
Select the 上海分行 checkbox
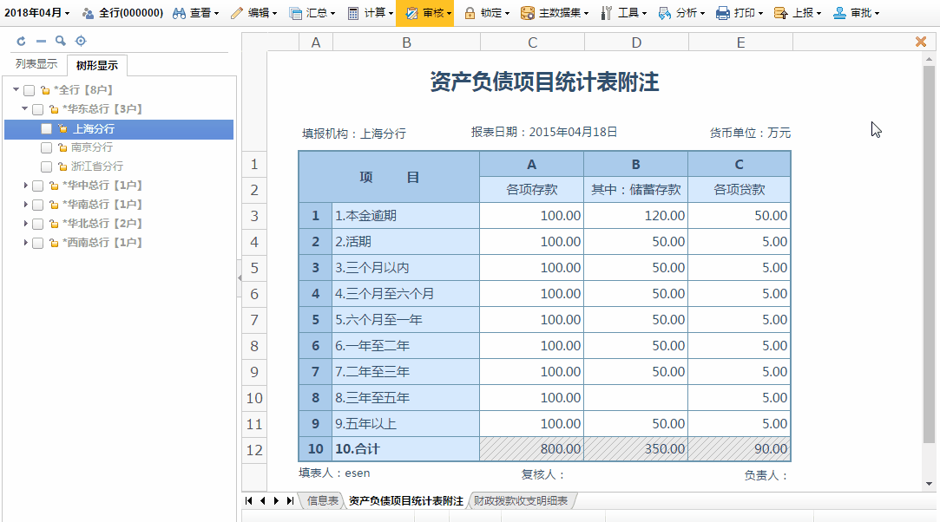(x=48, y=128)
